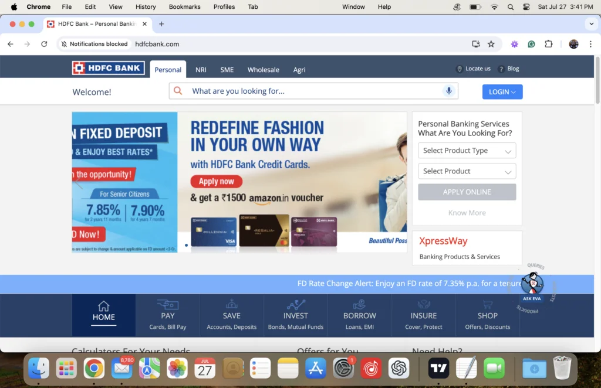Viewport: 601px width, 388px height.
Task: Close the HDFC Bank tab
Action: 144,23
